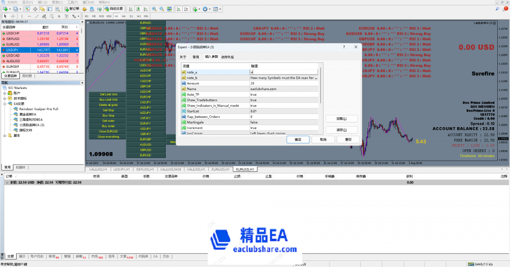Expand the 脚本 tree node

5,136
